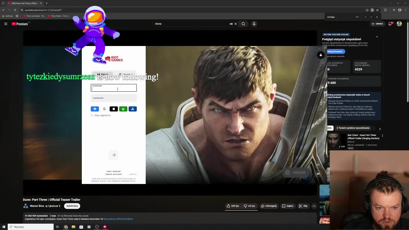Open the Riot Privacy Policy link

click(x=99, y=181)
